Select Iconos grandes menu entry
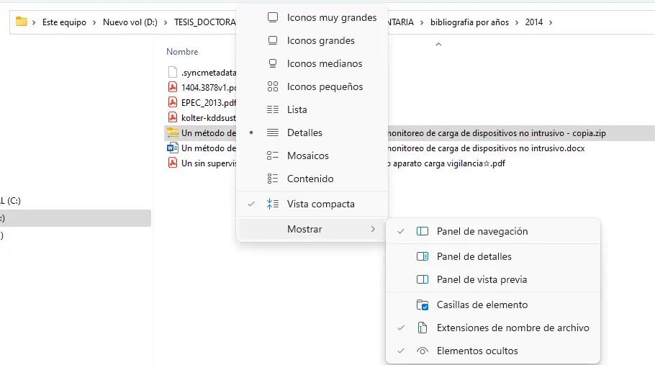This screenshot has width=655, height=365. click(x=320, y=40)
